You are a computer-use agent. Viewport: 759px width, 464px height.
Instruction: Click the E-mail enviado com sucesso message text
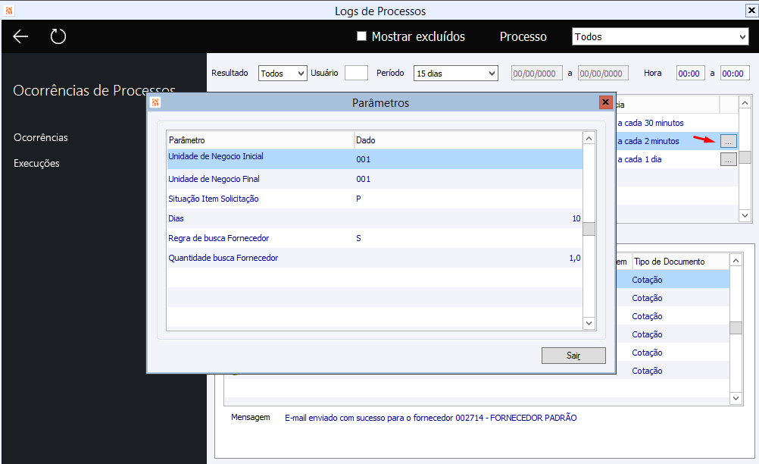point(431,418)
